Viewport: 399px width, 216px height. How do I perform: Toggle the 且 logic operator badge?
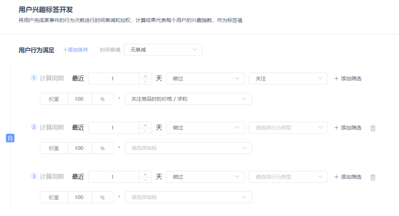tap(10, 138)
